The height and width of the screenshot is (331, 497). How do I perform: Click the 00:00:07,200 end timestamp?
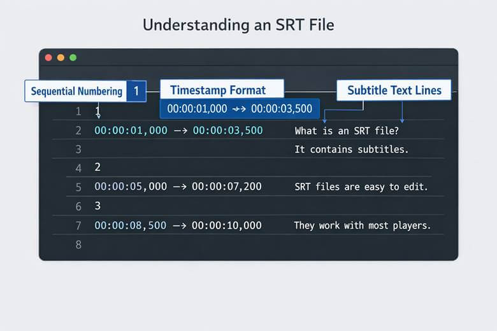point(227,187)
